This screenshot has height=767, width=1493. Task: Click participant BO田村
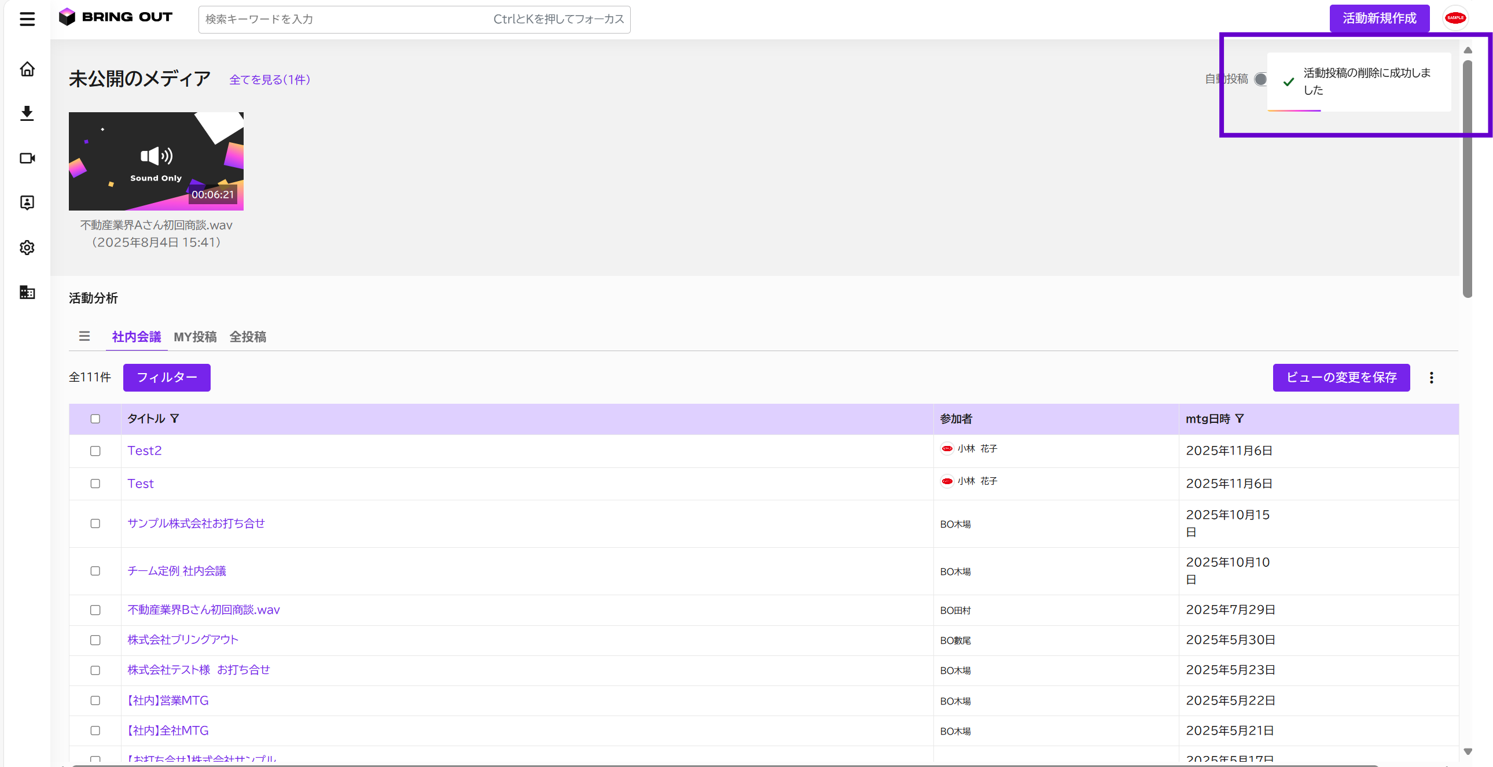955,611
